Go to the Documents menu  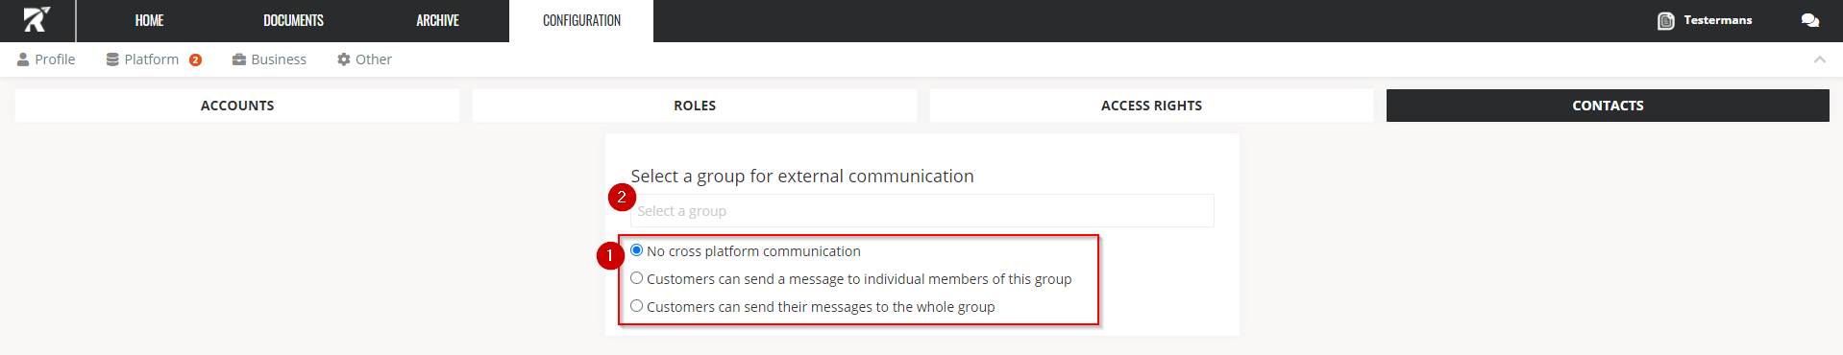(293, 20)
